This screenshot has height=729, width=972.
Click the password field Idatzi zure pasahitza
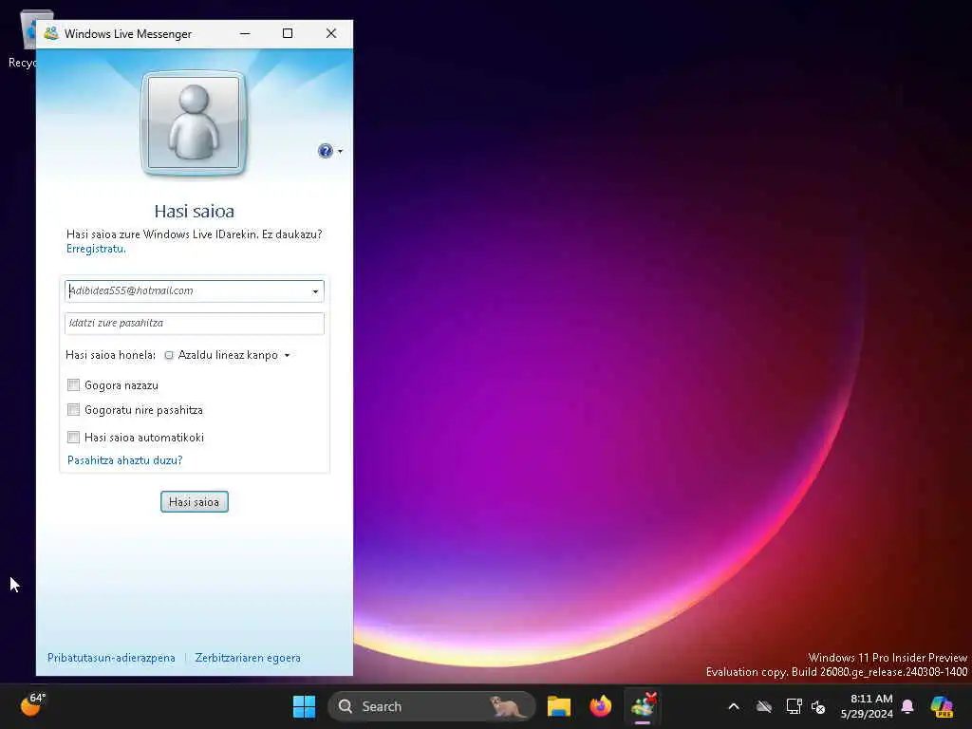[194, 323]
